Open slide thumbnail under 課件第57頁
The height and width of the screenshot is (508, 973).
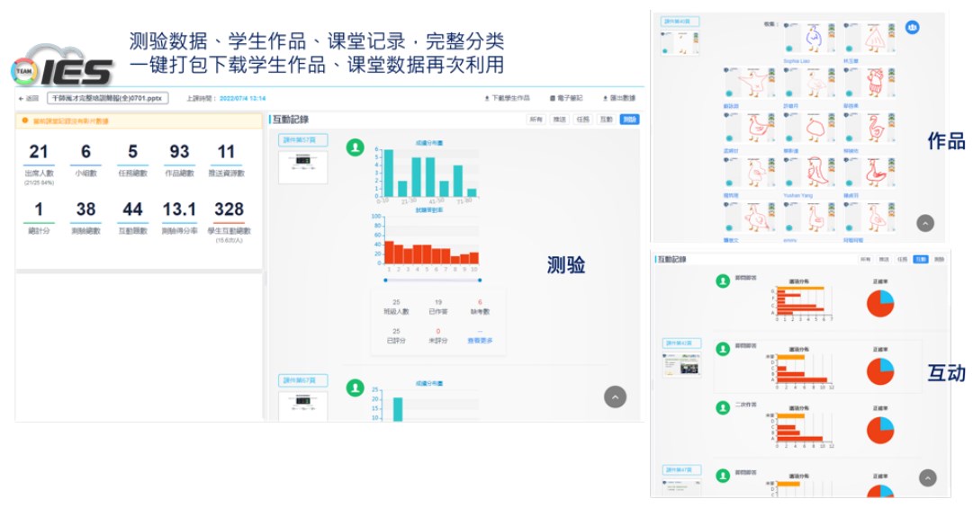tap(302, 165)
